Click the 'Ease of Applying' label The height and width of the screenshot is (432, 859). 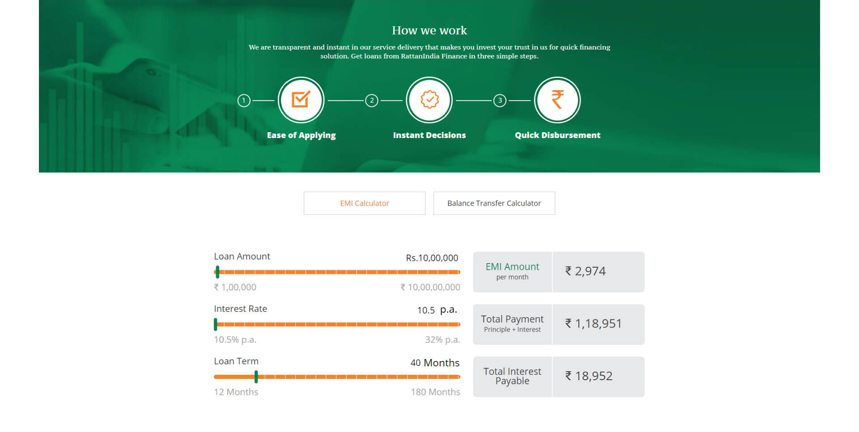coord(301,135)
